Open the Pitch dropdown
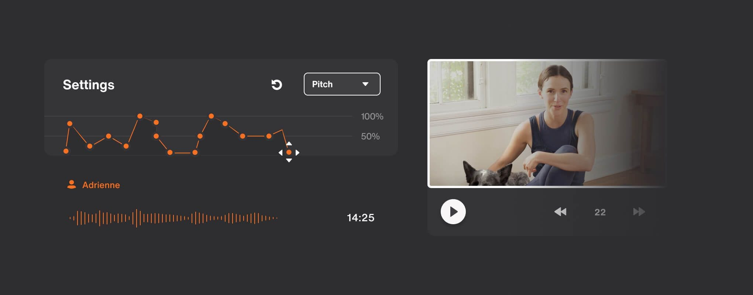Image resolution: width=753 pixels, height=295 pixels. click(342, 84)
